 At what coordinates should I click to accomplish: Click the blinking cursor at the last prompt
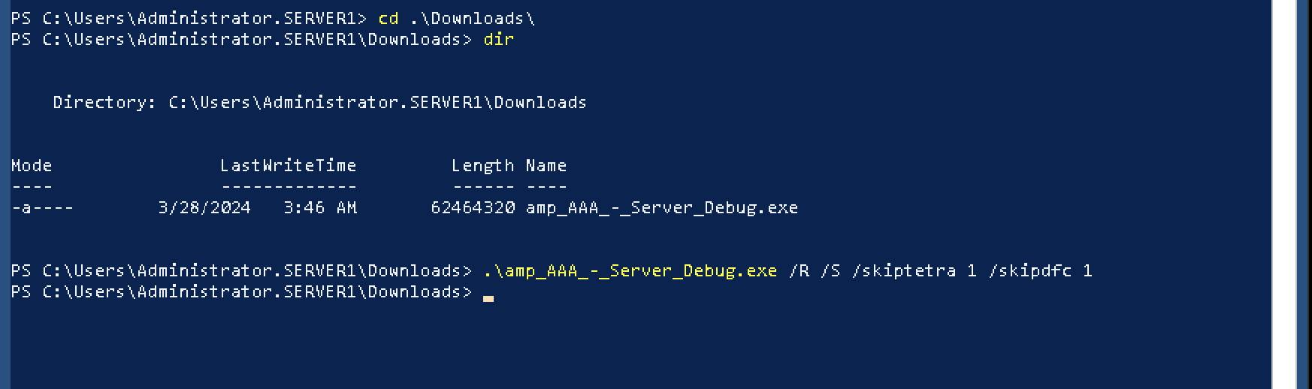coord(488,298)
